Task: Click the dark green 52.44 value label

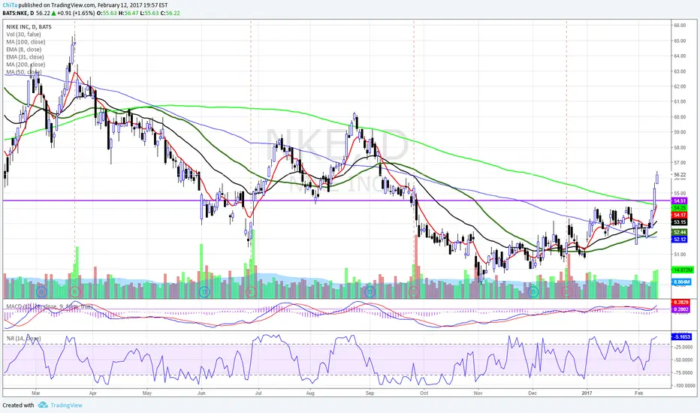Action: click(680, 233)
